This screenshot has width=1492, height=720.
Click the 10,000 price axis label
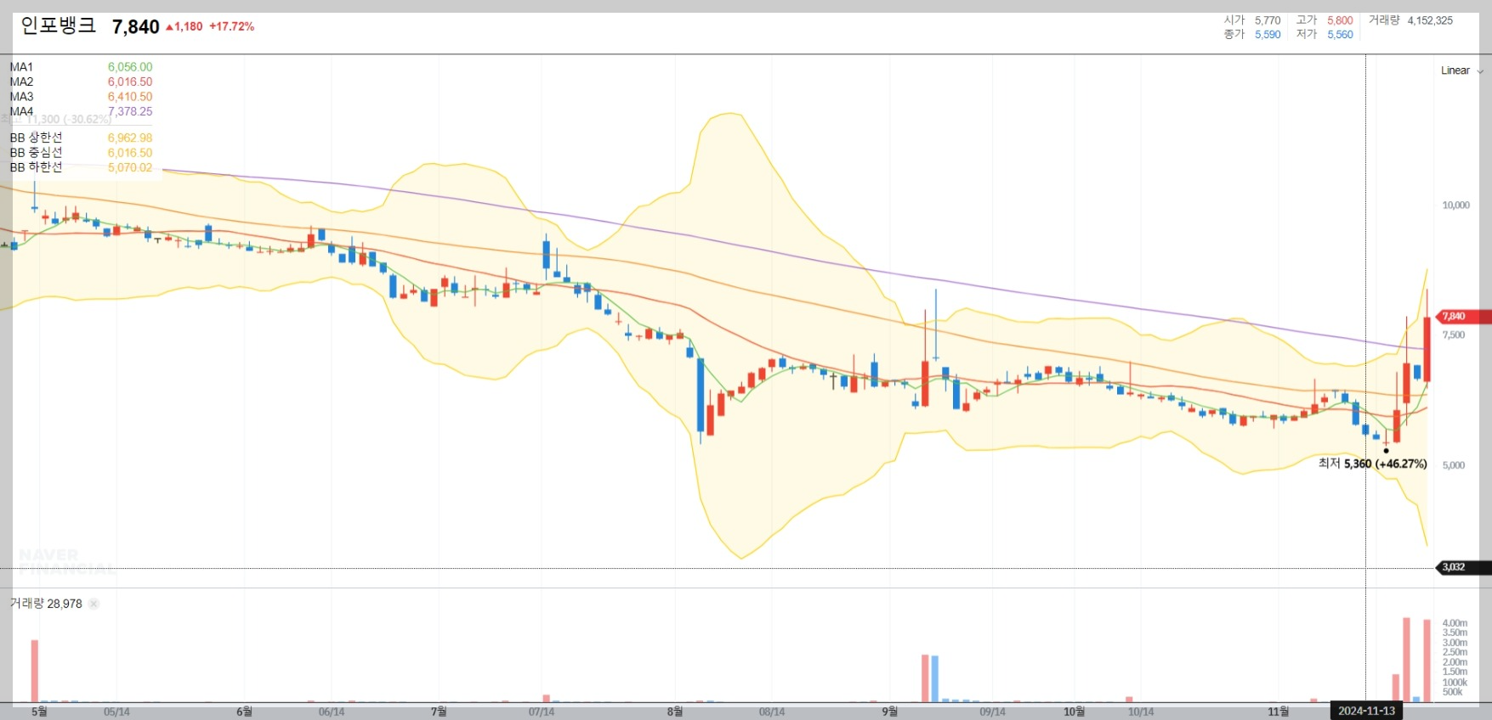(1455, 205)
